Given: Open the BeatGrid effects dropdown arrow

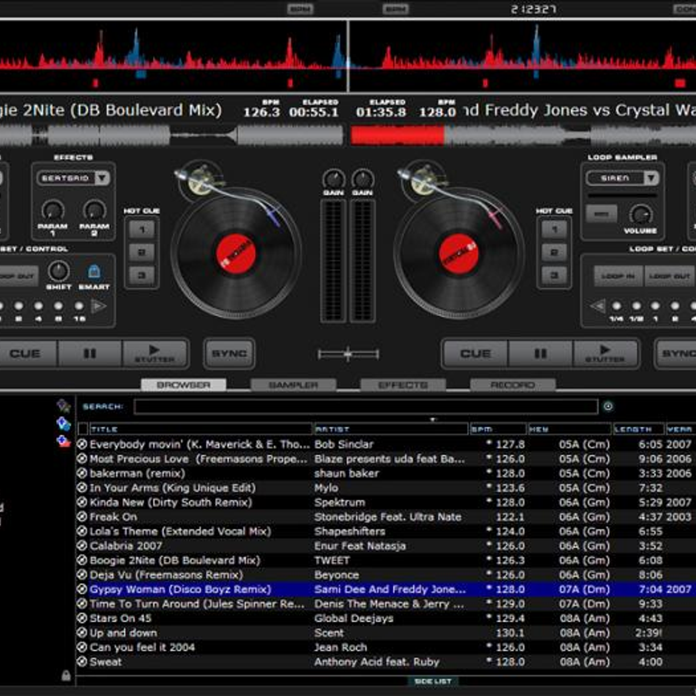Looking at the screenshot, I should pos(102,178).
